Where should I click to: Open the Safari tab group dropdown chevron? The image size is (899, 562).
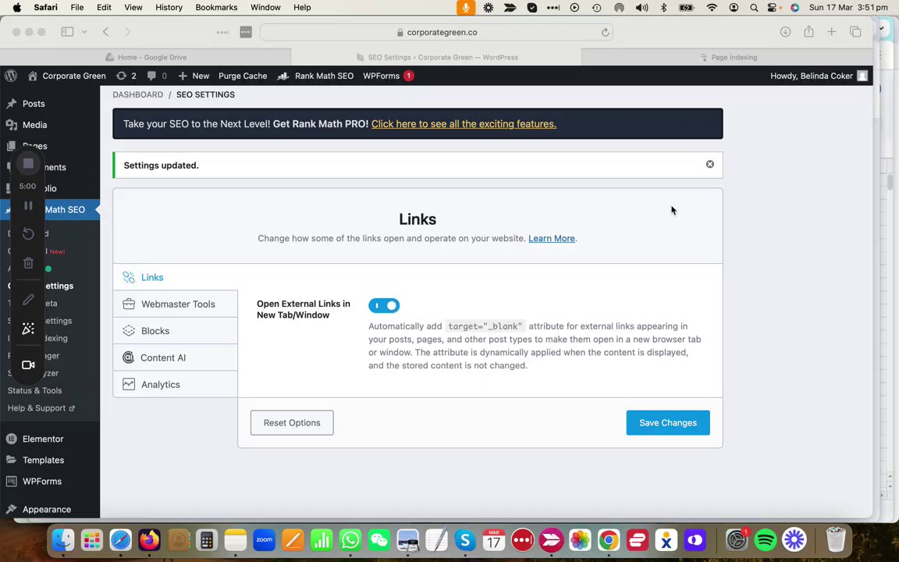coord(84,32)
